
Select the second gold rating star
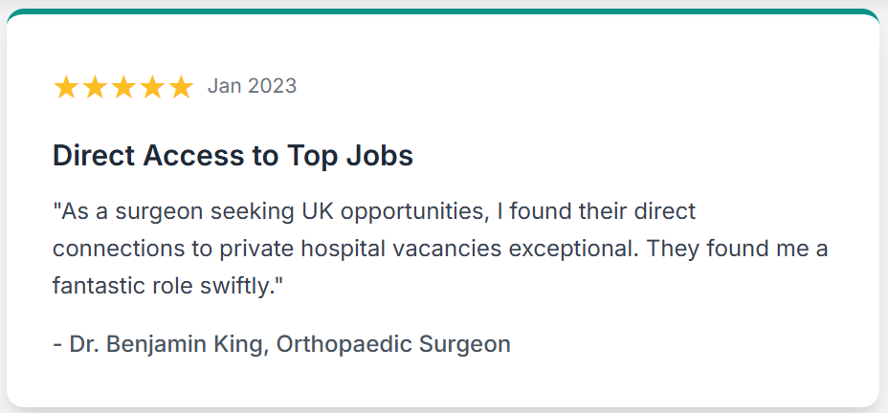pos(95,87)
